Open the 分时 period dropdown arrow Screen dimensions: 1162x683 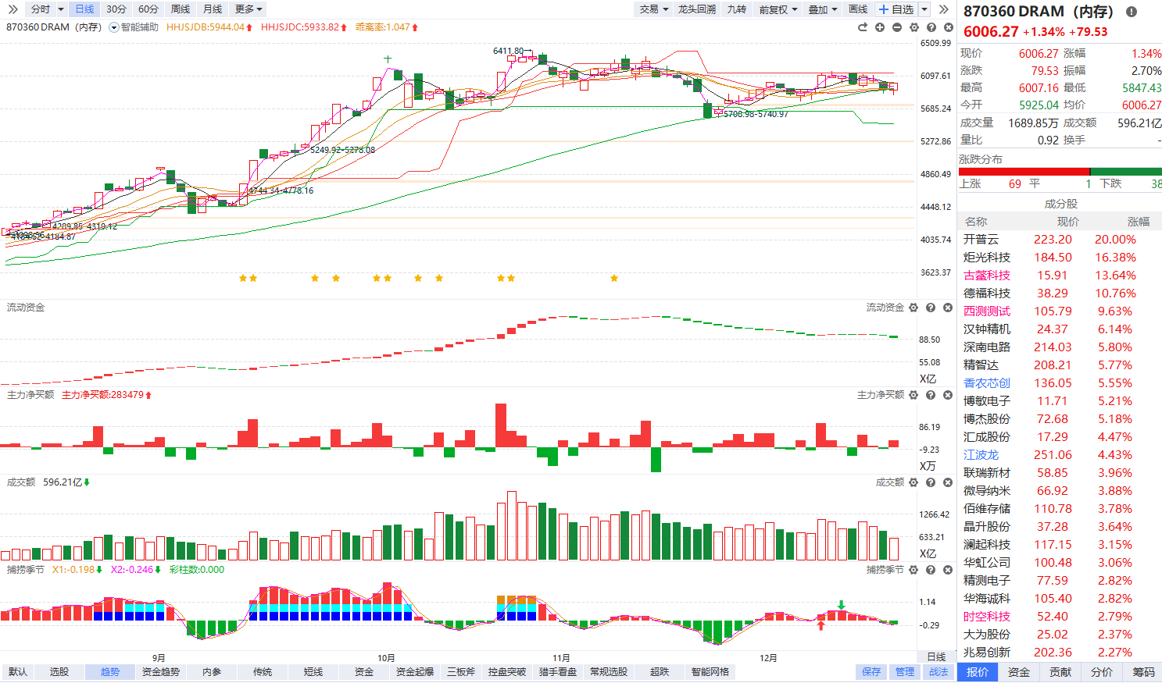pos(61,9)
